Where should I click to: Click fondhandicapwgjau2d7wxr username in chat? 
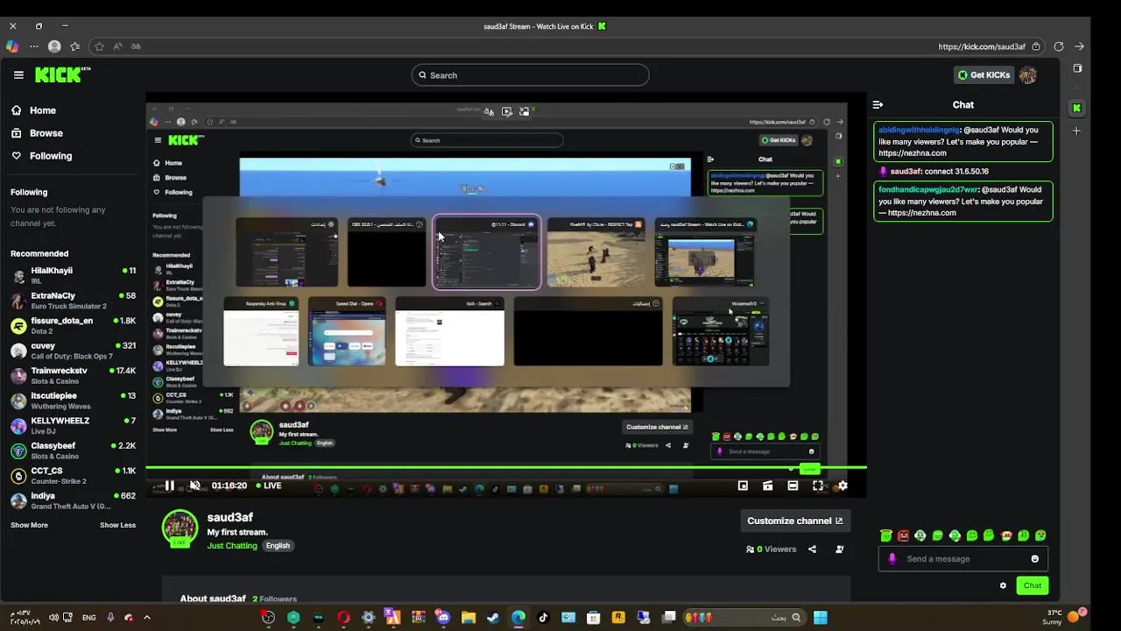click(x=928, y=189)
